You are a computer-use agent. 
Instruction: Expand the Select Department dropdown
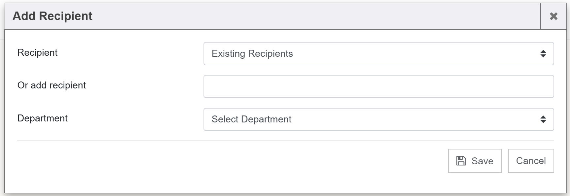click(378, 119)
